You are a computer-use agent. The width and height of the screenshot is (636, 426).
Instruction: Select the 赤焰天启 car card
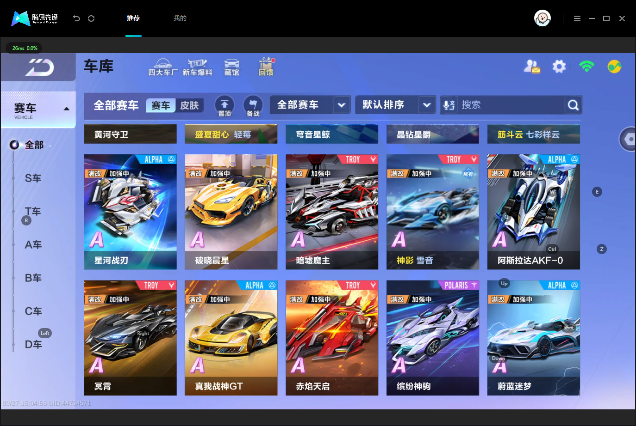pos(332,338)
